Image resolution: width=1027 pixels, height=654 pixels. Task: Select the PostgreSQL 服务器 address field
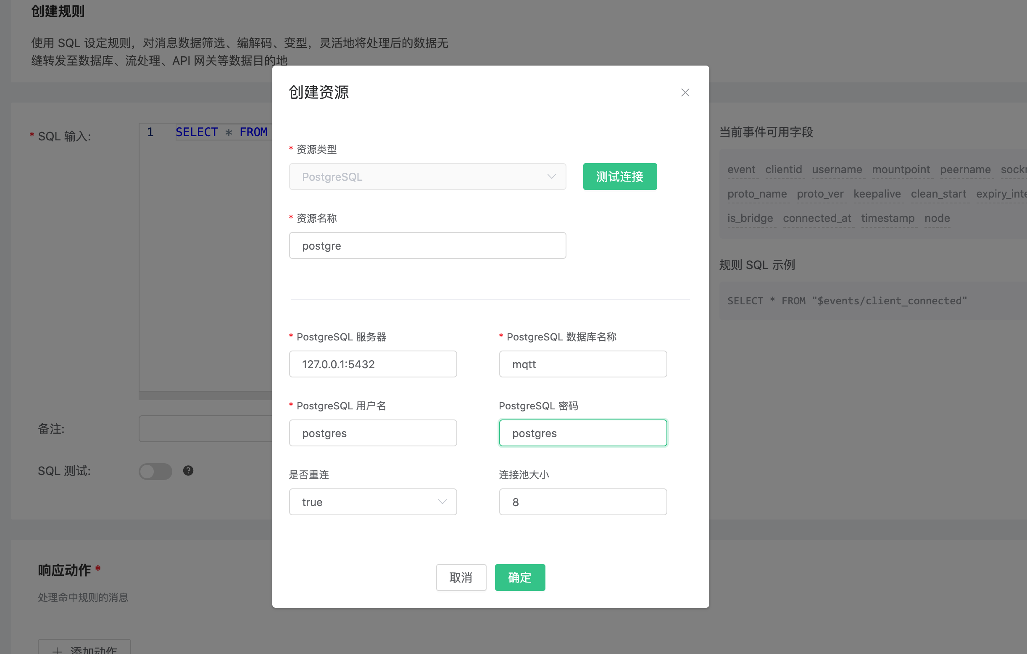click(373, 364)
